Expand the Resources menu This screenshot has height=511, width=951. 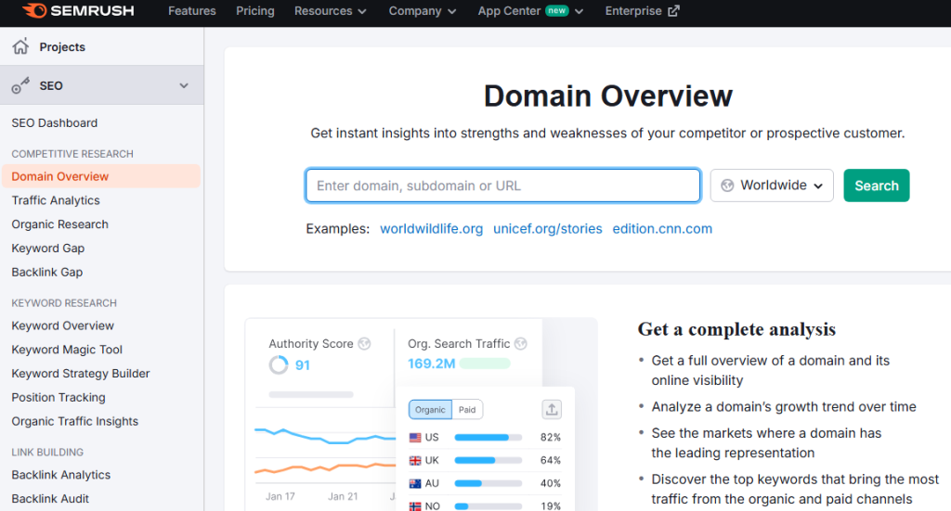(x=330, y=11)
